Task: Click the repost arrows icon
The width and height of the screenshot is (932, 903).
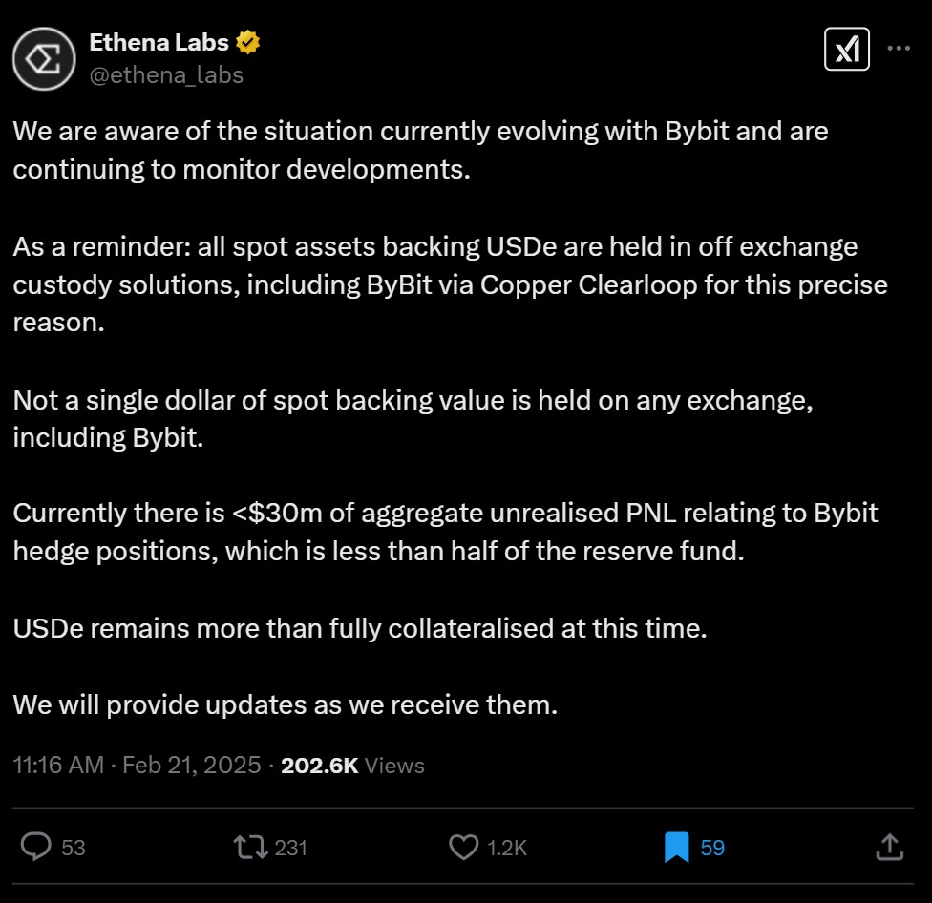Action: 250,846
